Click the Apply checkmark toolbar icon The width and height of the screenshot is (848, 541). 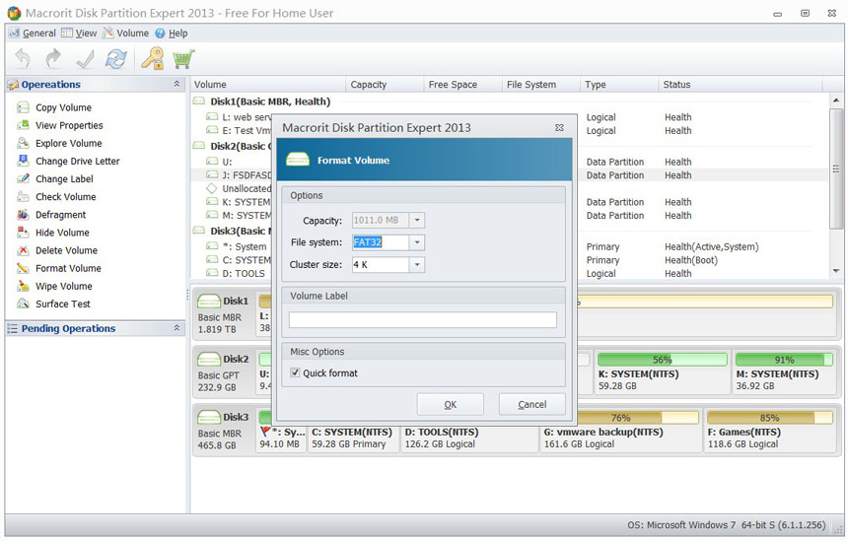(x=85, y=59)
